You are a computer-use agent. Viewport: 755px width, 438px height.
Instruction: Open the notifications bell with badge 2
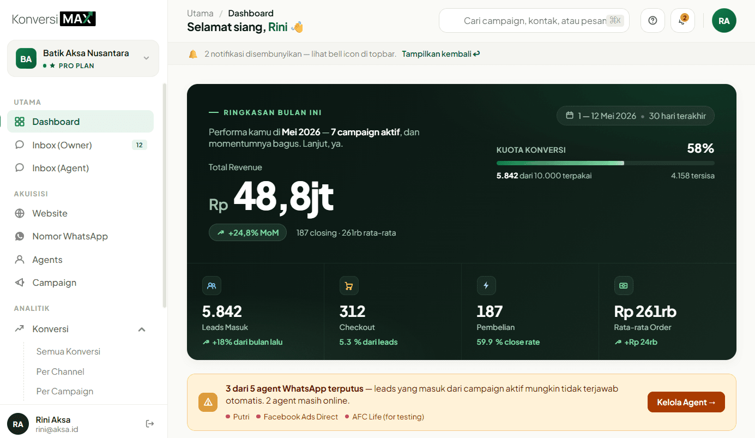click(x=682, y=21)
